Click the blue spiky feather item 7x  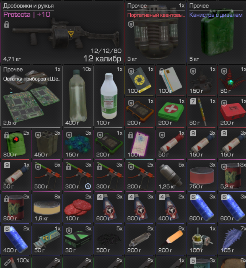[232, 239]
